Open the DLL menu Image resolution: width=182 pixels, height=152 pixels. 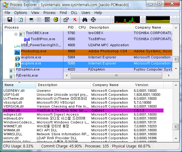(x=74, y=12)
